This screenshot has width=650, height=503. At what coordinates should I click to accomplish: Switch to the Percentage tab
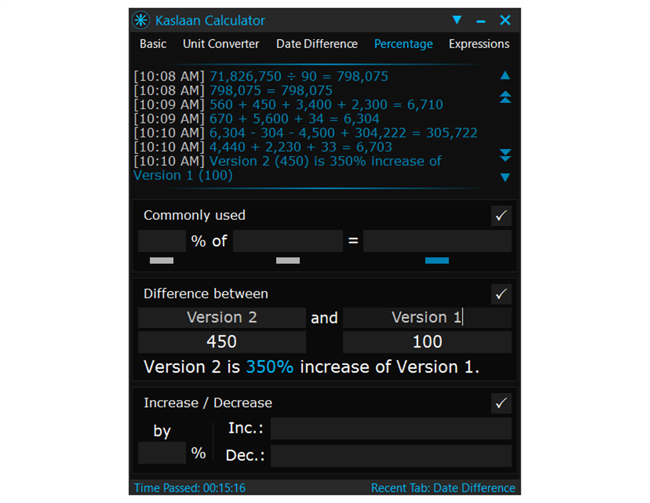click(403, 43)
